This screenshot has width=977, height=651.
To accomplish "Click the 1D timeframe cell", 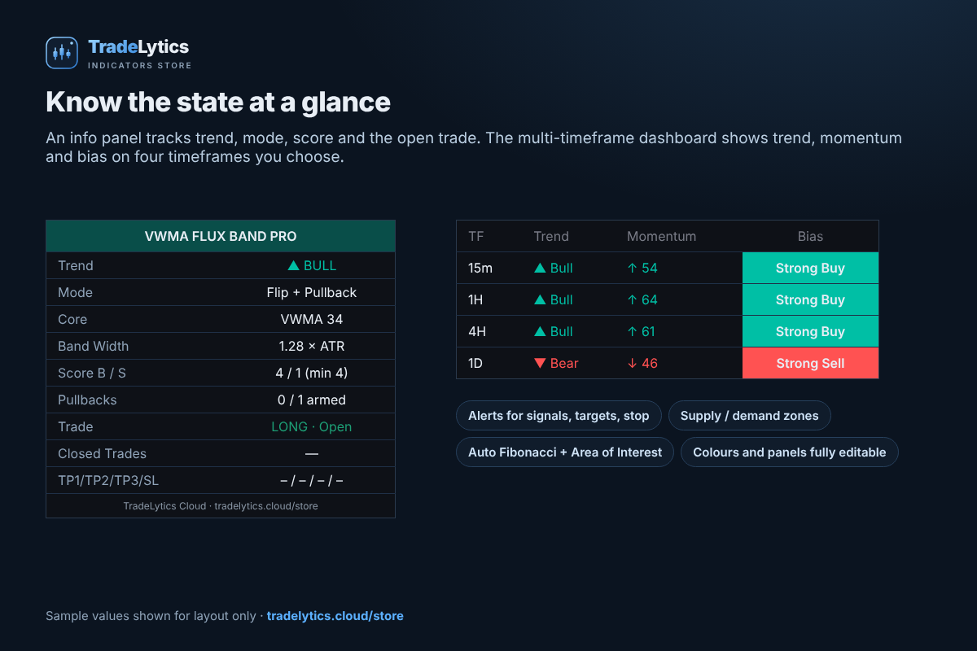I will point(476,363).
